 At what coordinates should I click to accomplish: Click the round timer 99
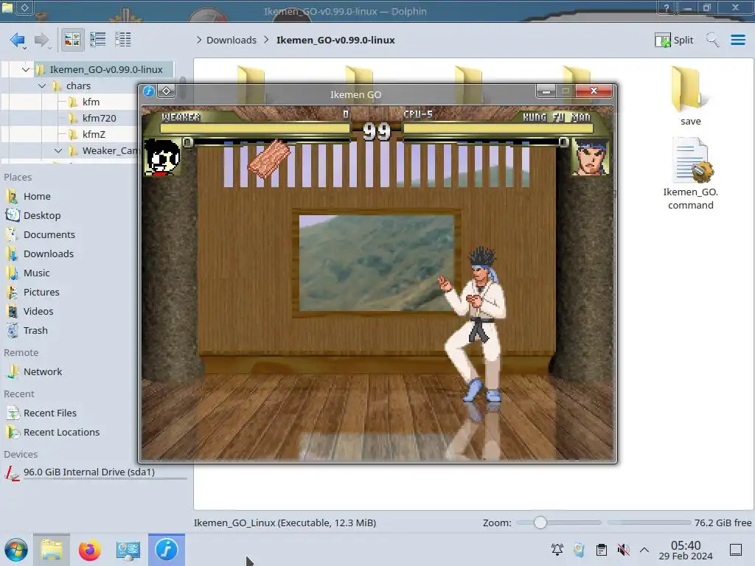tap(377, 131)
